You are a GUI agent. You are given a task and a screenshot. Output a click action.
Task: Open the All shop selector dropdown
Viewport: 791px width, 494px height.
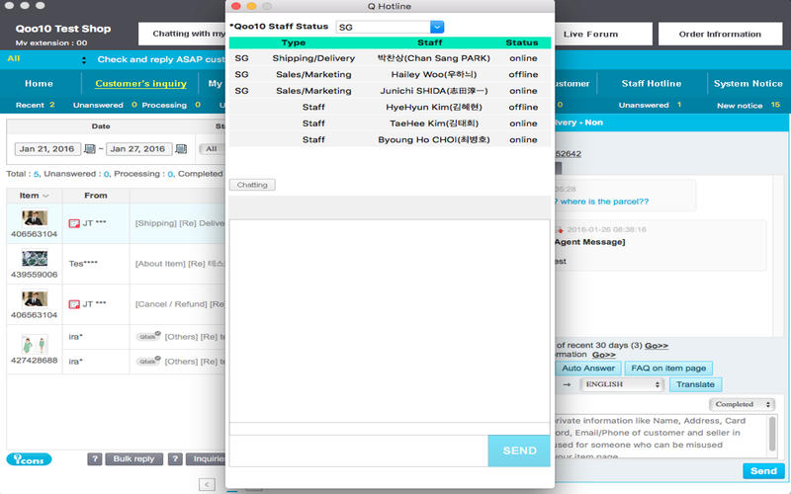click(x=46, y=59)
